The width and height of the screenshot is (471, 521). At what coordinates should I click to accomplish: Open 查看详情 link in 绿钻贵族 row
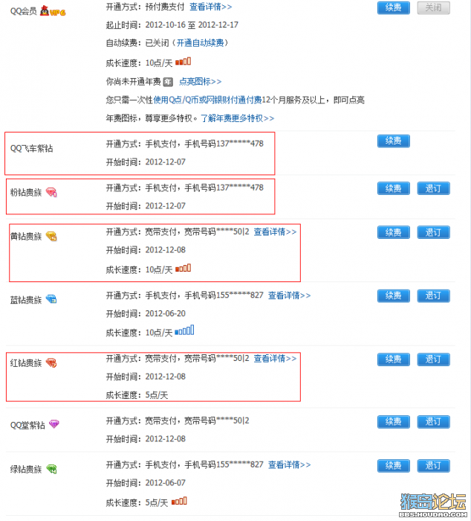(289, 464)
